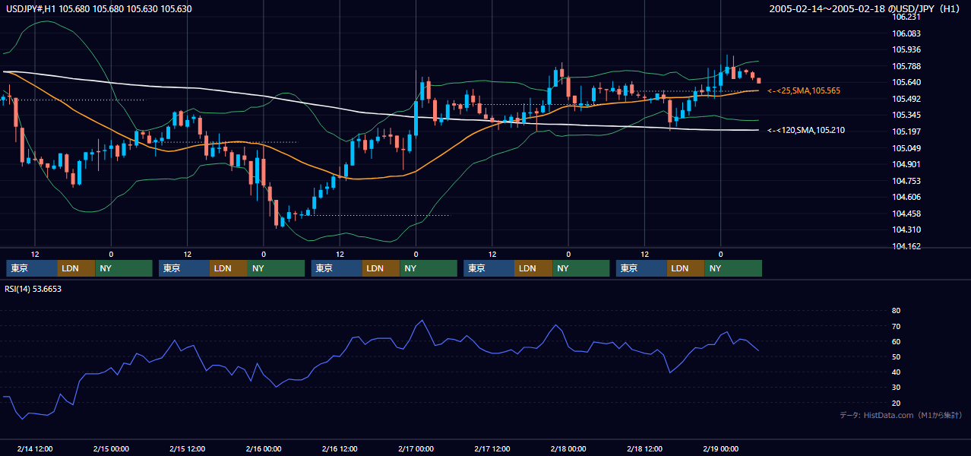Click the blue RSI indicator line
971x456 pixels.
point(380,339)
